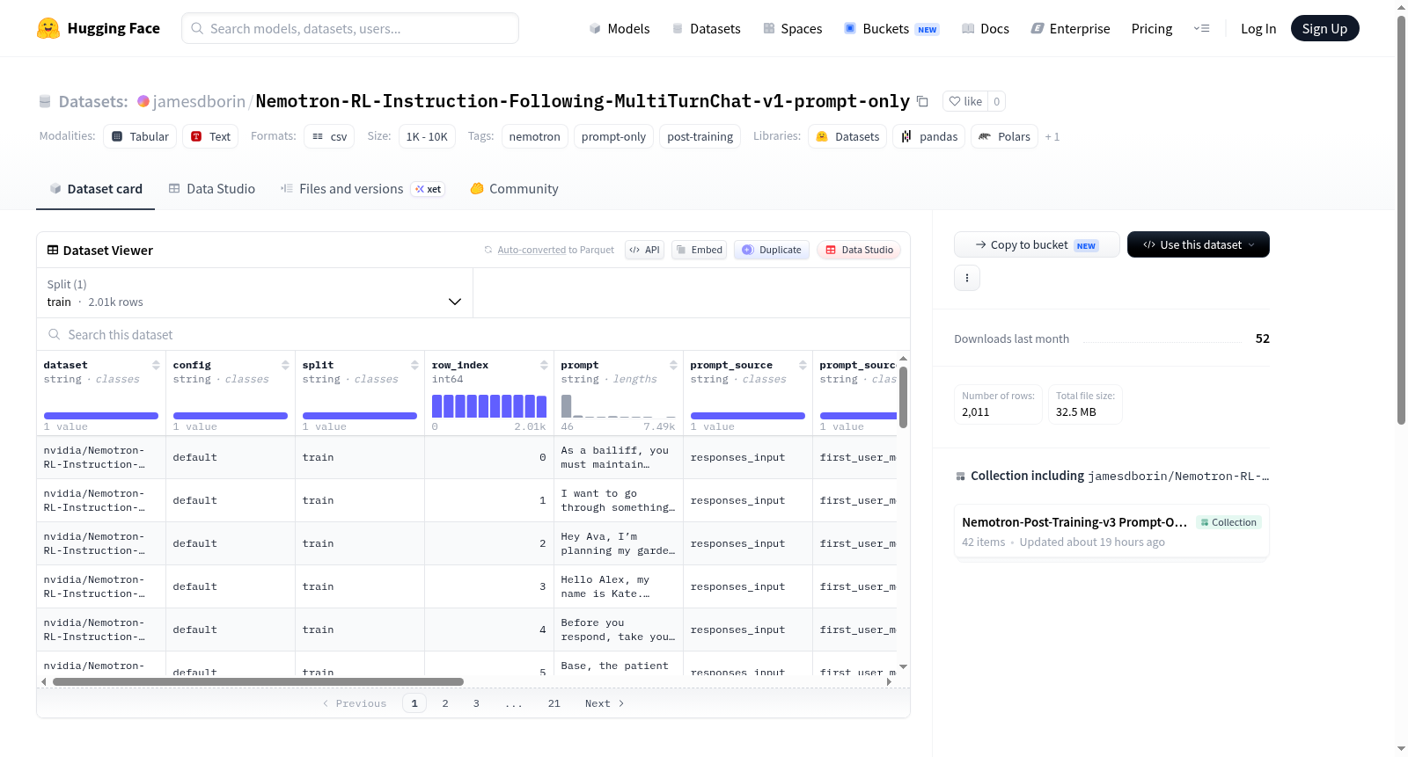Focus the Search this dataset field
This screenshot has height=757, width=1408.
point(473,334)
